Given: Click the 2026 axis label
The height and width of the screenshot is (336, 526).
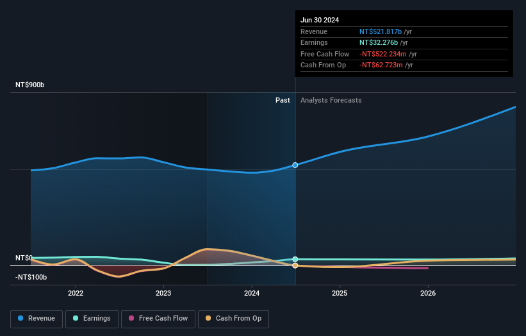Looking at the screenshot, I should pos(428,294).
